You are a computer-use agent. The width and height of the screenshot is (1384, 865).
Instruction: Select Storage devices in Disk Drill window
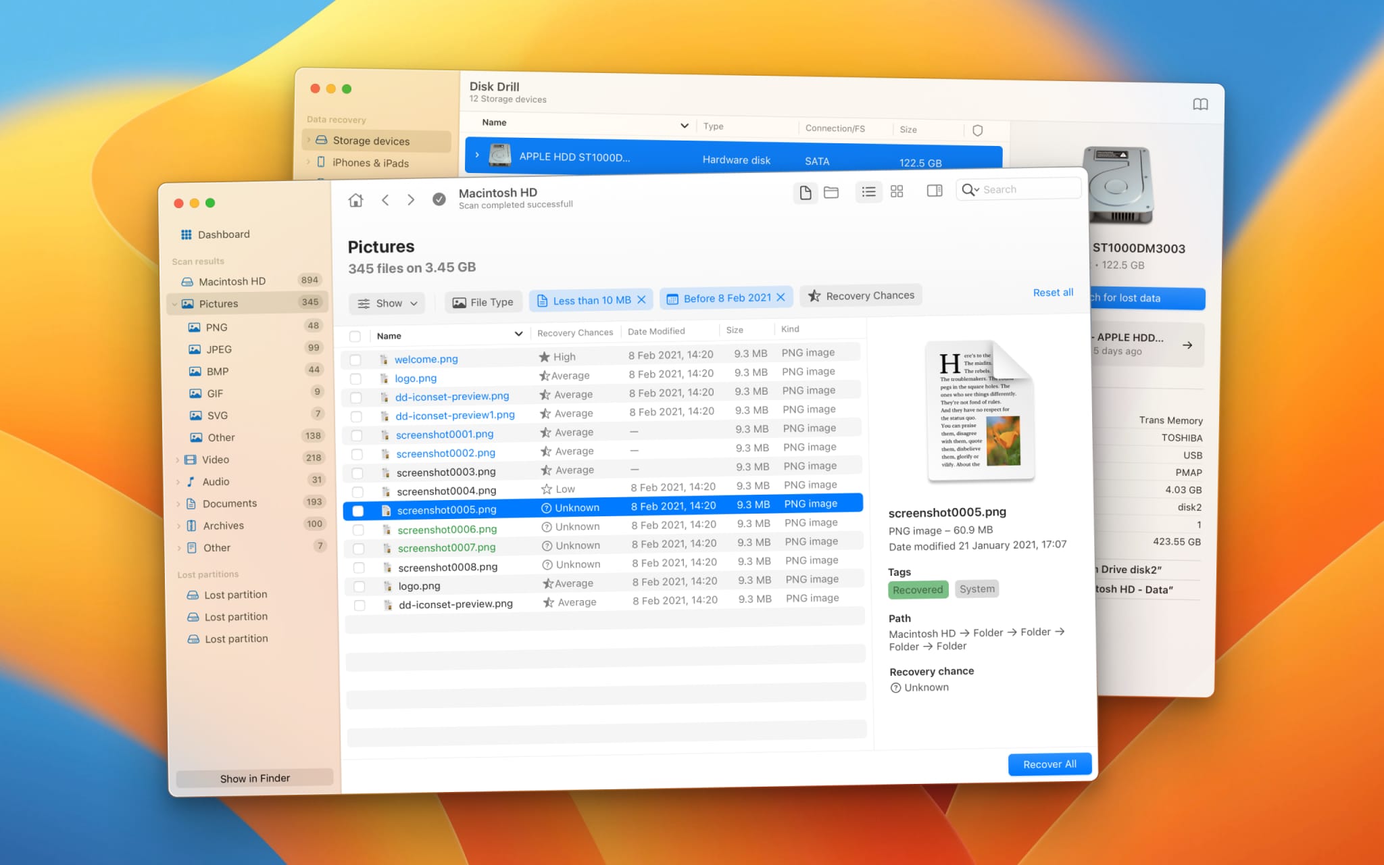376,141
